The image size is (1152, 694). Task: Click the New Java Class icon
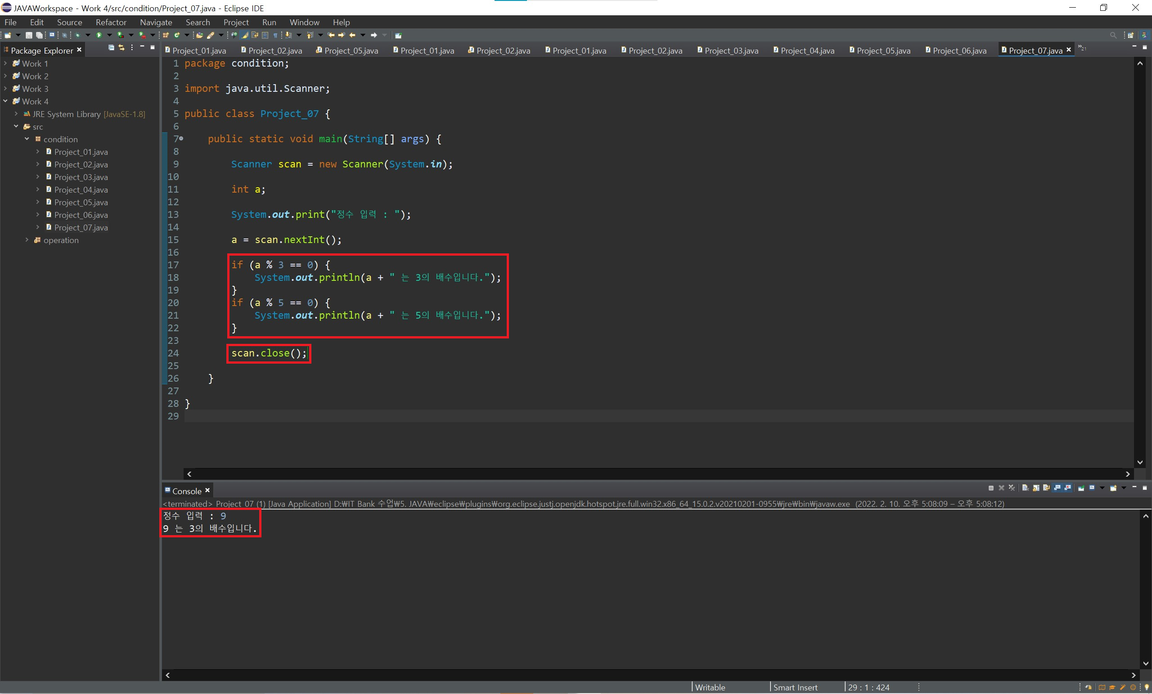coord(177,35)
